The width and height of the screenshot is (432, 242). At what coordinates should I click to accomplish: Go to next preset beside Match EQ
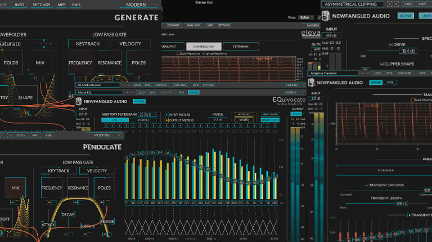[x=132, y=93]
